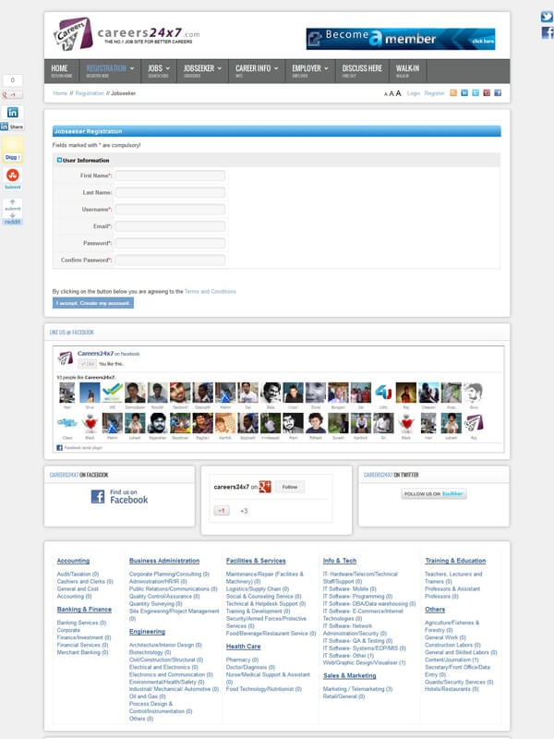Image resolution: width=554 pixels, height=739 pixels.
Task: Expand the Jobs menu dropdown
Action: tap(158, 70)
